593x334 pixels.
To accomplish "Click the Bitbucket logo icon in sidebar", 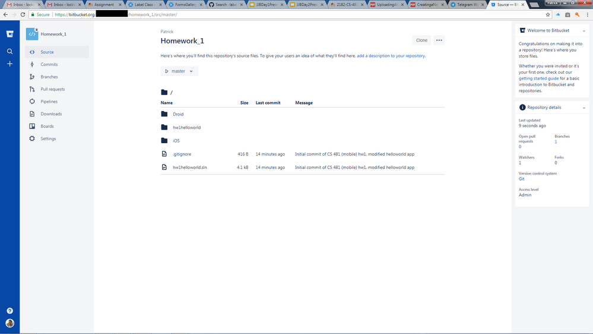I will click(10, 34).
